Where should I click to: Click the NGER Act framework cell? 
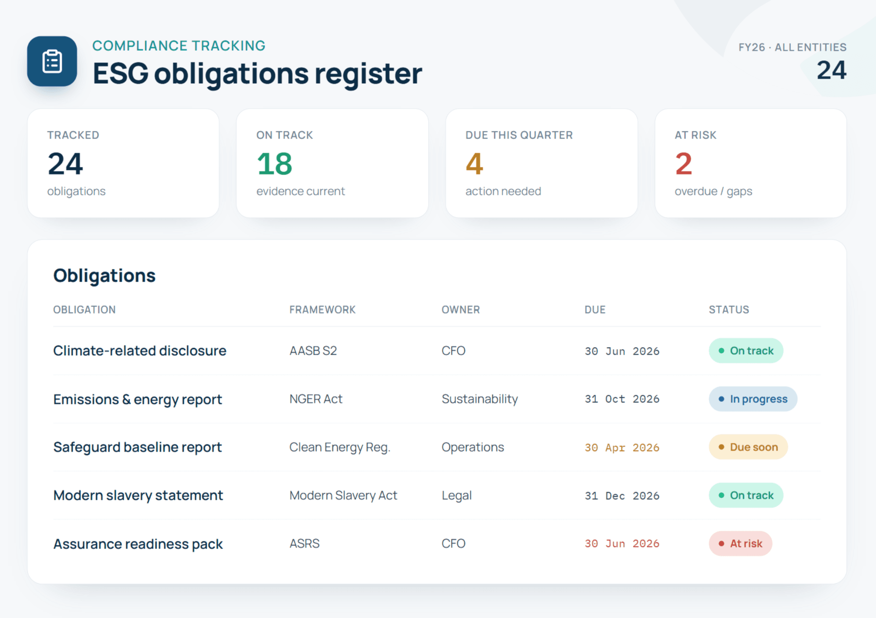click(316, 399)
